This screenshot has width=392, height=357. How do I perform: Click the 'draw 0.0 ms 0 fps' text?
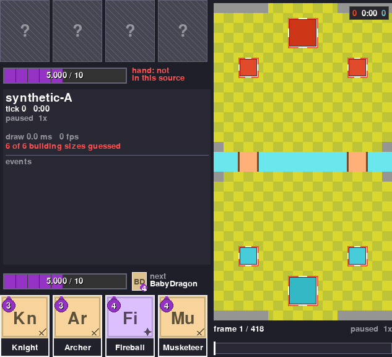[42, 136]
